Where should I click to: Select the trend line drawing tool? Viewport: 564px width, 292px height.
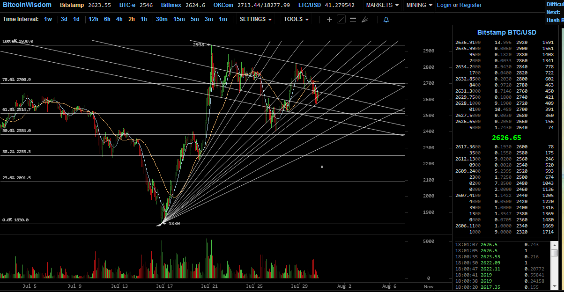pos(341,19)
